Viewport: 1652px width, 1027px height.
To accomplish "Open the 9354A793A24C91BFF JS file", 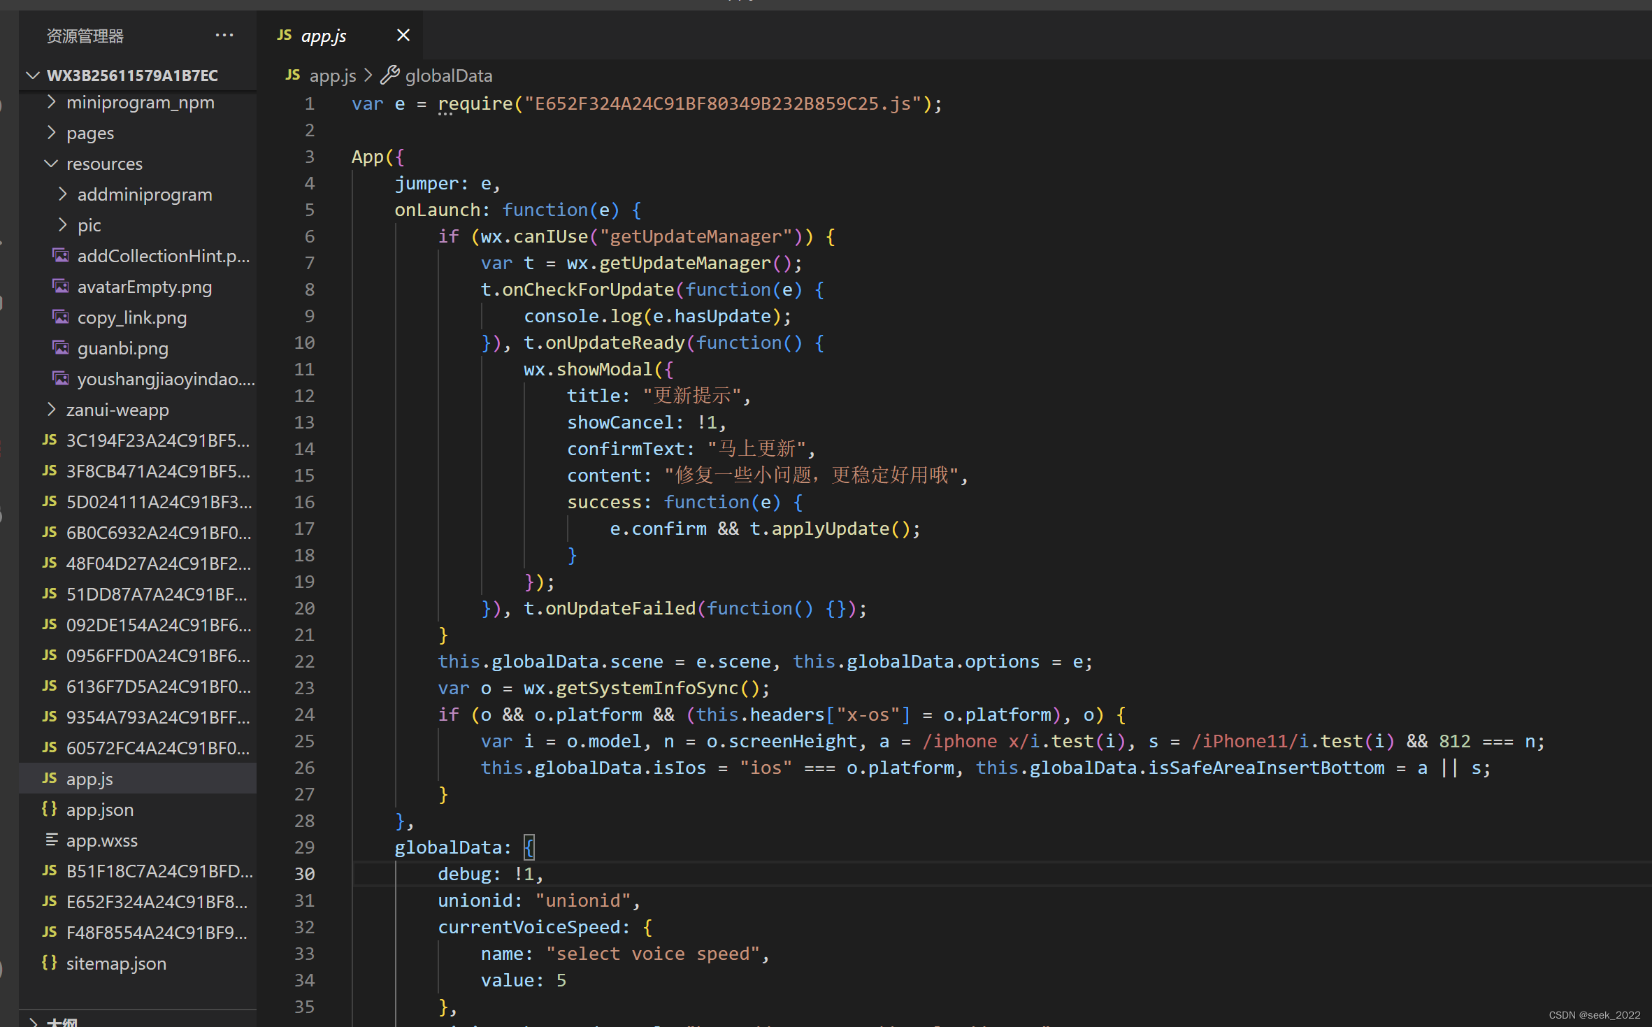I will [138, 717].
